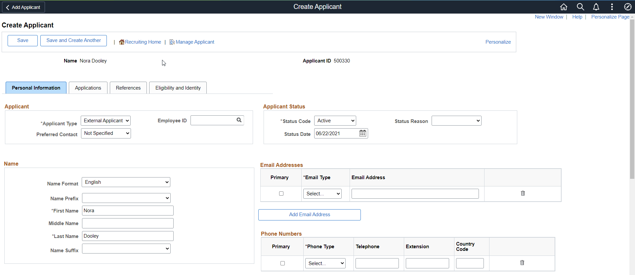635x275 pixels.
Task: Delete the phone number row trash icon
Action: point(522,262)
